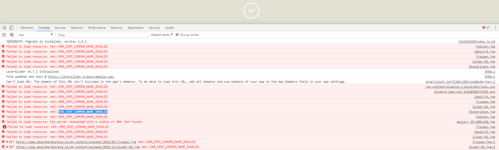Open the gallery_05-480x360.jpg source link
This screenshot has width=499, height=150.
[x=476, y=122]
